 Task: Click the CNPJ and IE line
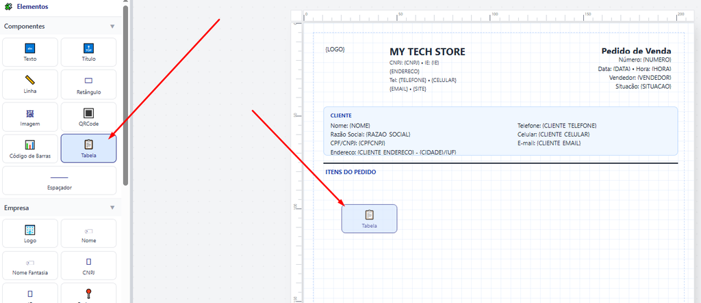coord(414,63)
